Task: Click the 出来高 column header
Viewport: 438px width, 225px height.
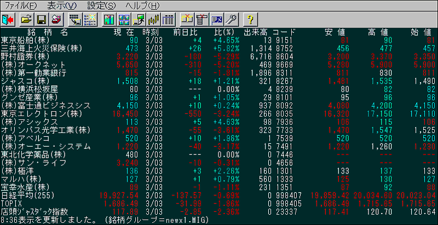Action: tap(256, 32)
